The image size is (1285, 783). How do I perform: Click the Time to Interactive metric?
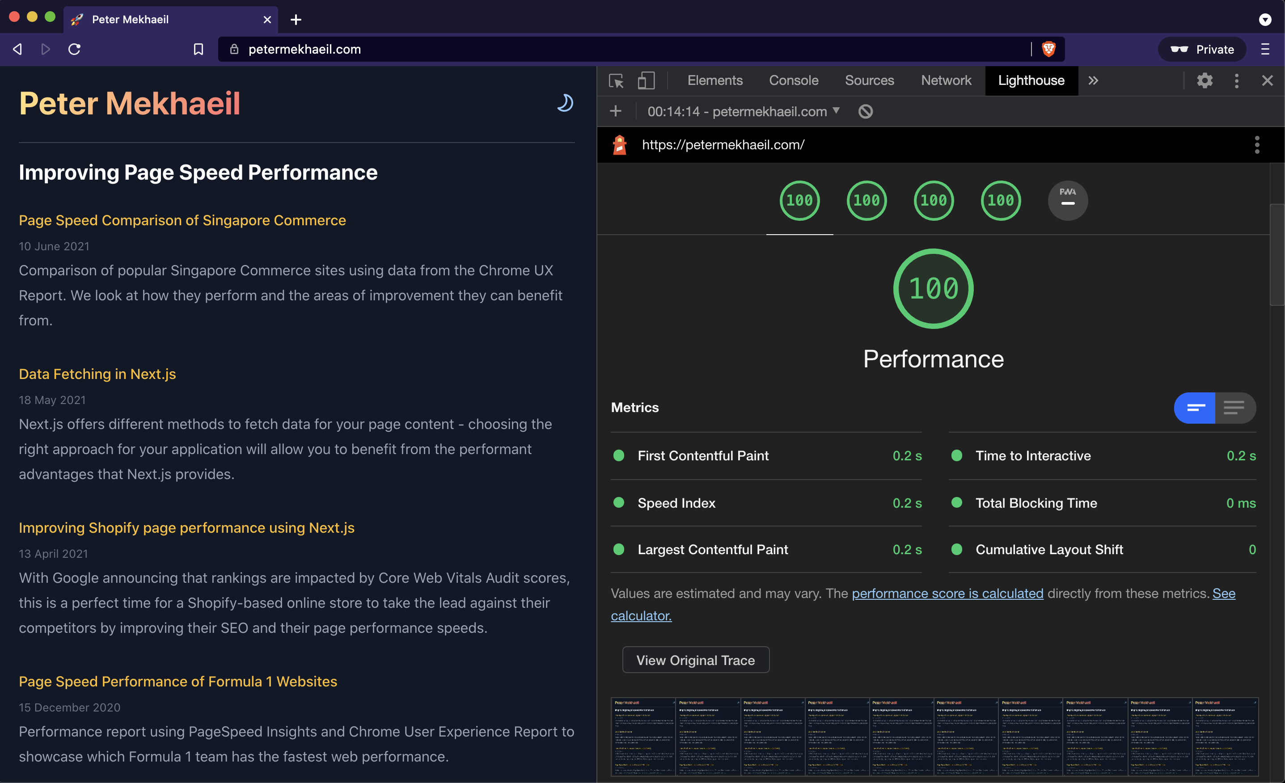tap(1102, 455)
